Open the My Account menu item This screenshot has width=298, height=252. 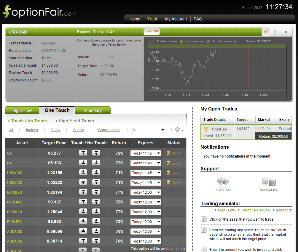pos(176,19)
